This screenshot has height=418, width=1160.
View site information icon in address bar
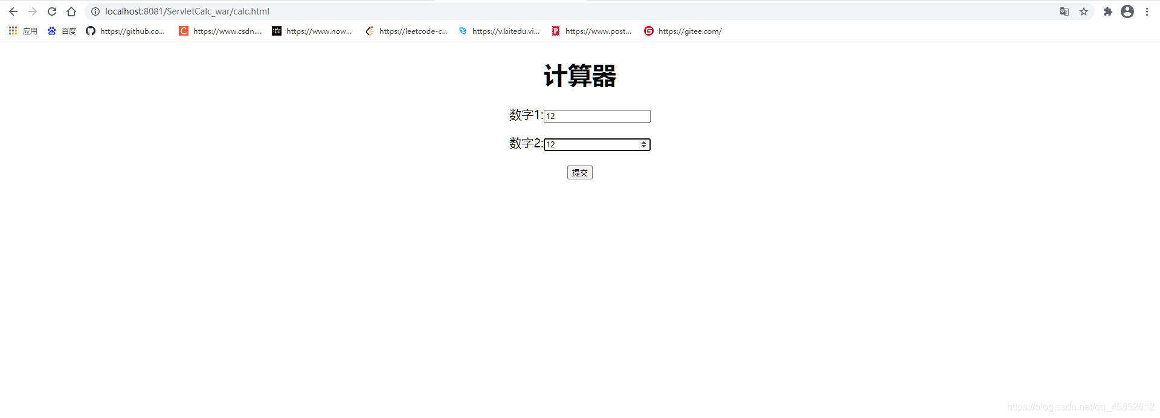coord(95,11)
